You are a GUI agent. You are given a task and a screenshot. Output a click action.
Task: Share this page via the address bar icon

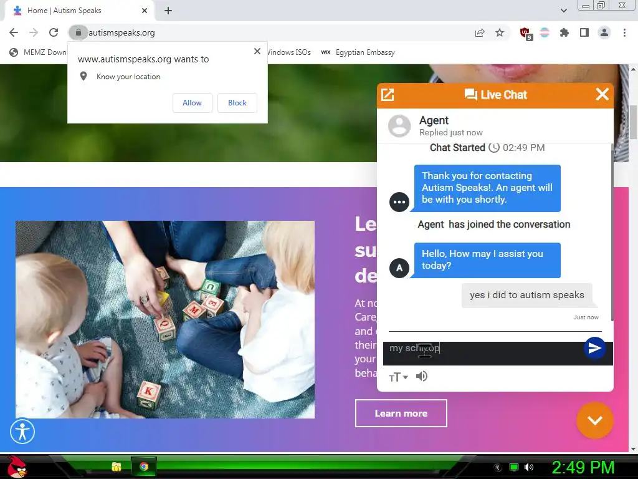coord(480,32)
